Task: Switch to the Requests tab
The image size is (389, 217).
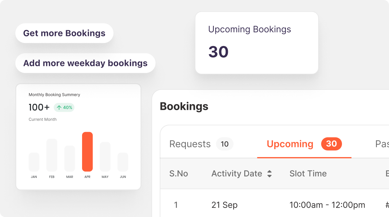Action: [x=190, y=144]
